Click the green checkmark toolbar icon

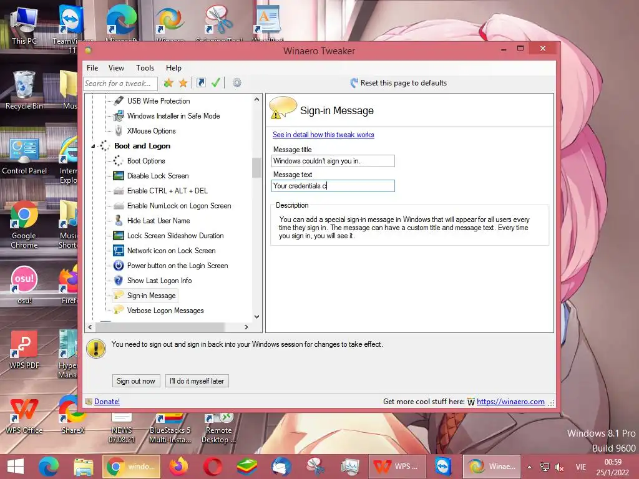coord(215,83)
